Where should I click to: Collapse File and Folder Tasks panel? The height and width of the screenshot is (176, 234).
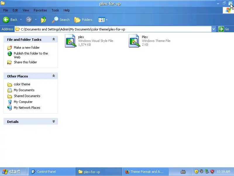54,39
